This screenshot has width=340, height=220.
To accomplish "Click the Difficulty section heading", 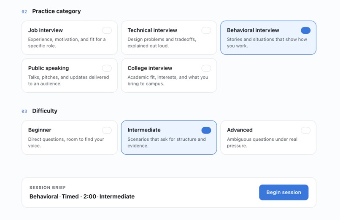I will coord(45,111).
